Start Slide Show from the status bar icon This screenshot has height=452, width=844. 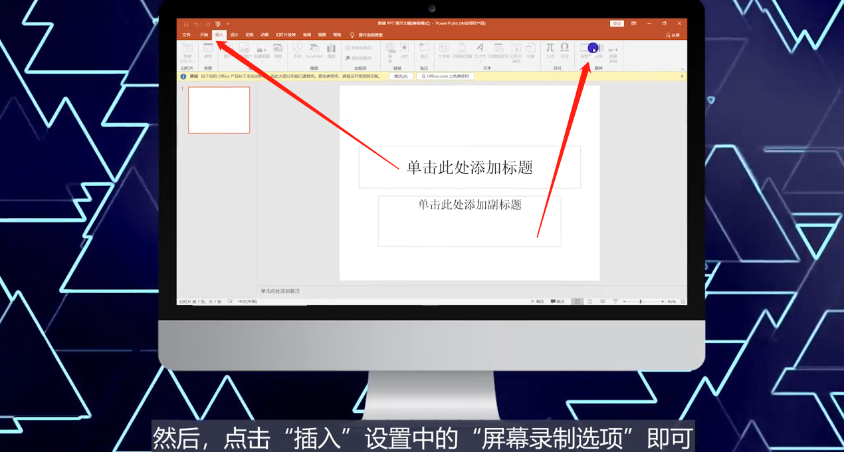pyautogui.click(x=616, y=300)
